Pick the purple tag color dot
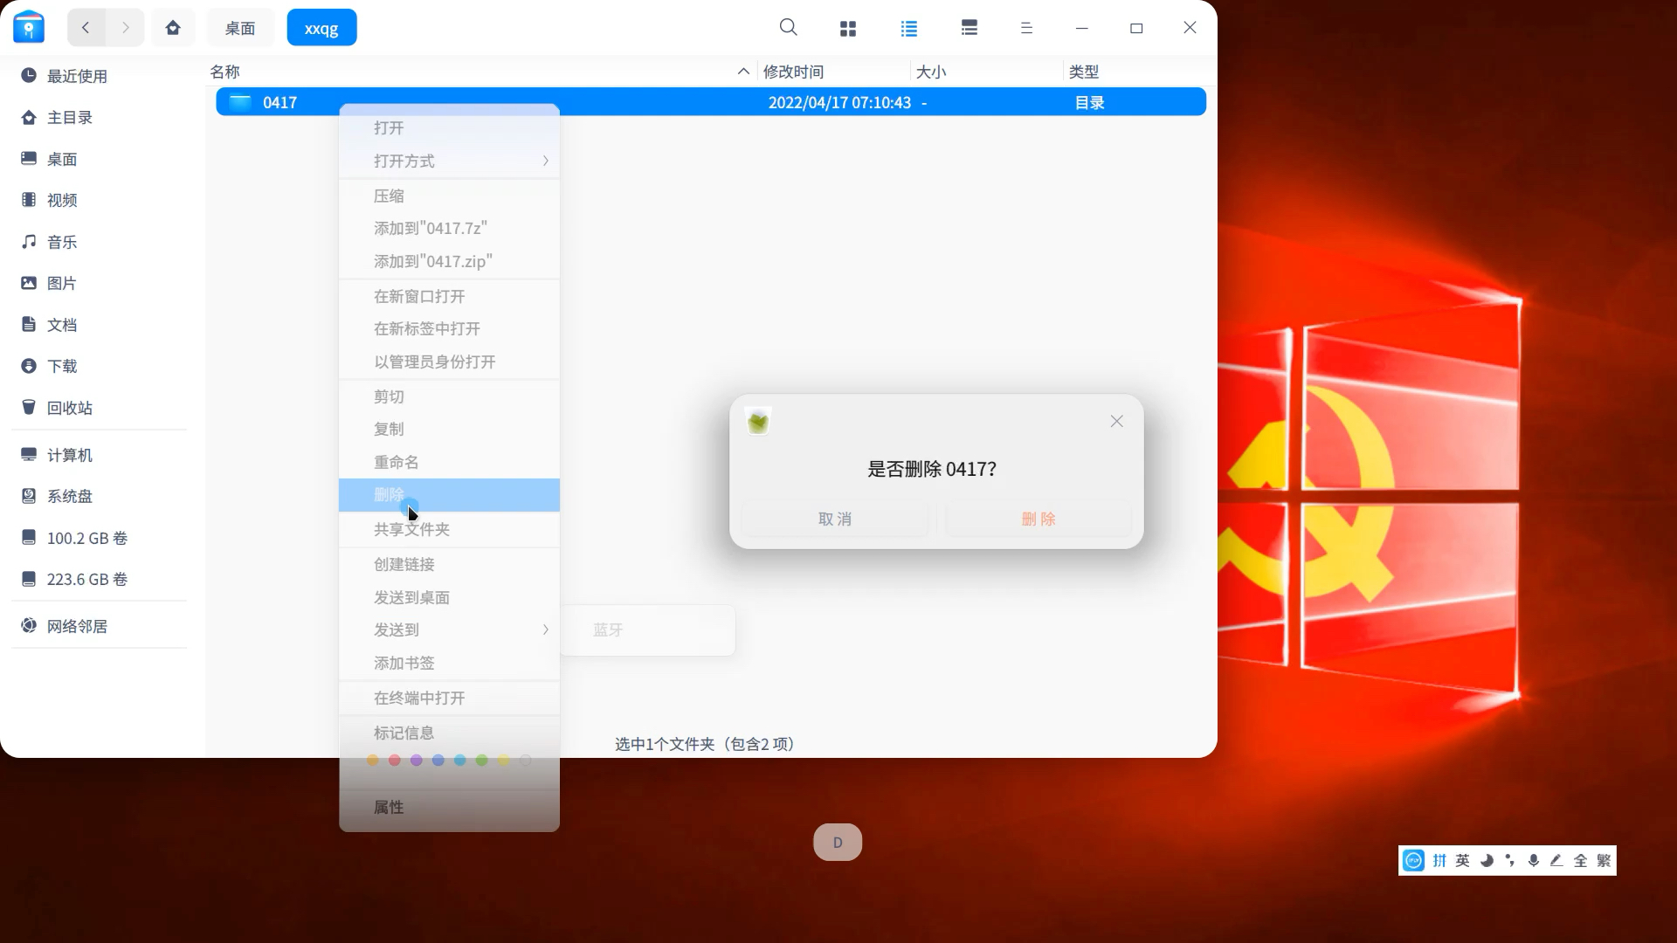This screenshot has width=1677, height=943. point(417,761)
